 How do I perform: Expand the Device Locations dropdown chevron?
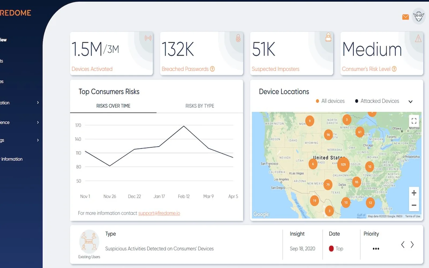click(x=410, y=102)
